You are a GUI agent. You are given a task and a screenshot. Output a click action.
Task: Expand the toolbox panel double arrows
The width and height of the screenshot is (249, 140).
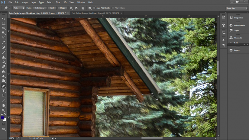pyautogui.click(x=2, y=12)
